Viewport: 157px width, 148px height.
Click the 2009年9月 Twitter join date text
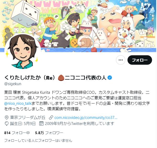point(79,124)
